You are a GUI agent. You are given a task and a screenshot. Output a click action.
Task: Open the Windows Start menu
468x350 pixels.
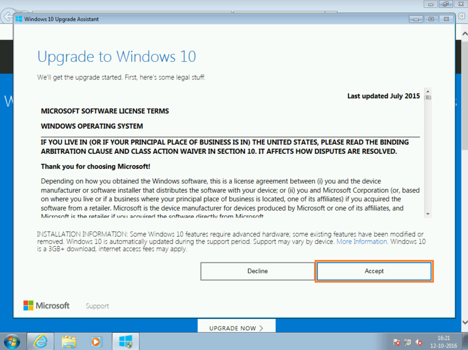click(12, 342)
